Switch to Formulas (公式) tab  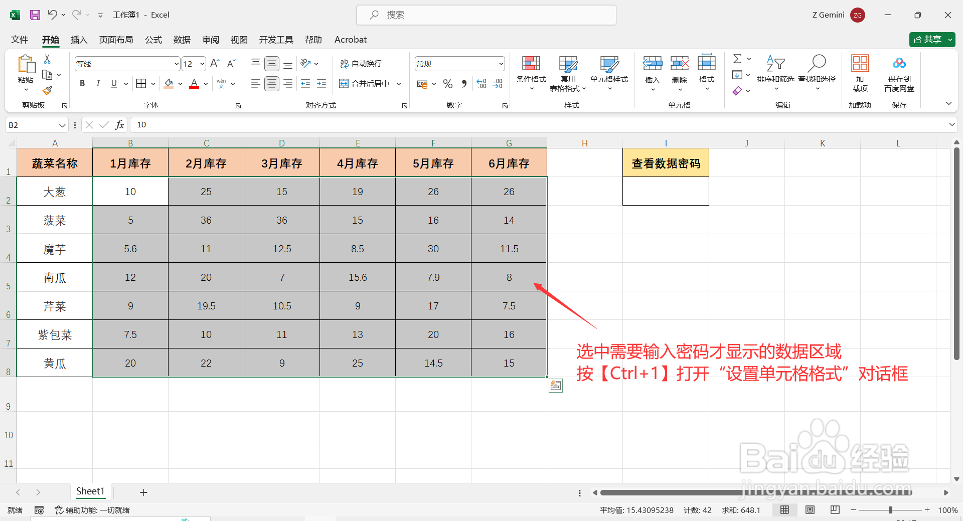point(153,40)
